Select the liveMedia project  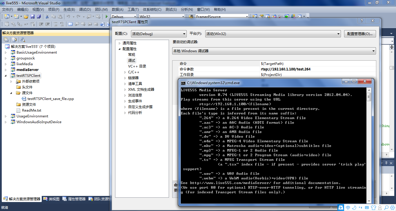(x=25, y=64)
